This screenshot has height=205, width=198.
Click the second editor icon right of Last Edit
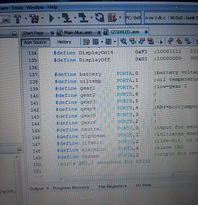[x=108, y=42]
